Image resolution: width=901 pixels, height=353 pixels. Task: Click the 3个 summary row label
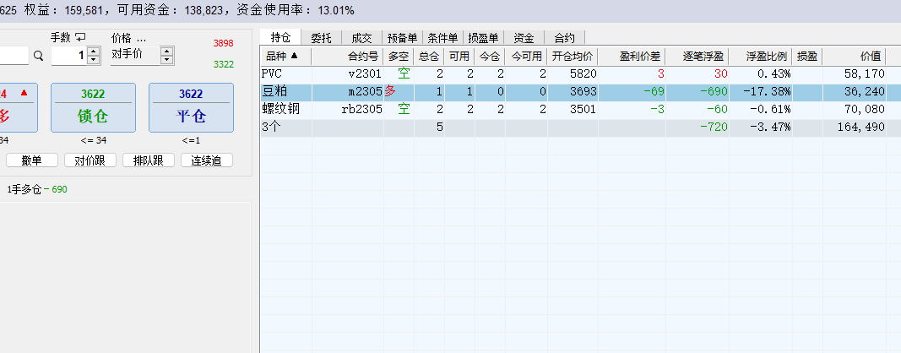[271, 127]
